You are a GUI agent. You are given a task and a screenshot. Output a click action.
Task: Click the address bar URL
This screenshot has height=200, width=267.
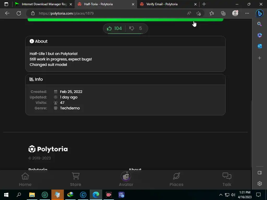tap(66, 13)
